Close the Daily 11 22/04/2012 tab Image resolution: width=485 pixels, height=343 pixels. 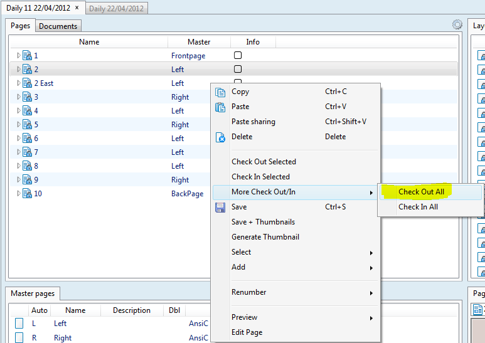click(x=77, y=8)
